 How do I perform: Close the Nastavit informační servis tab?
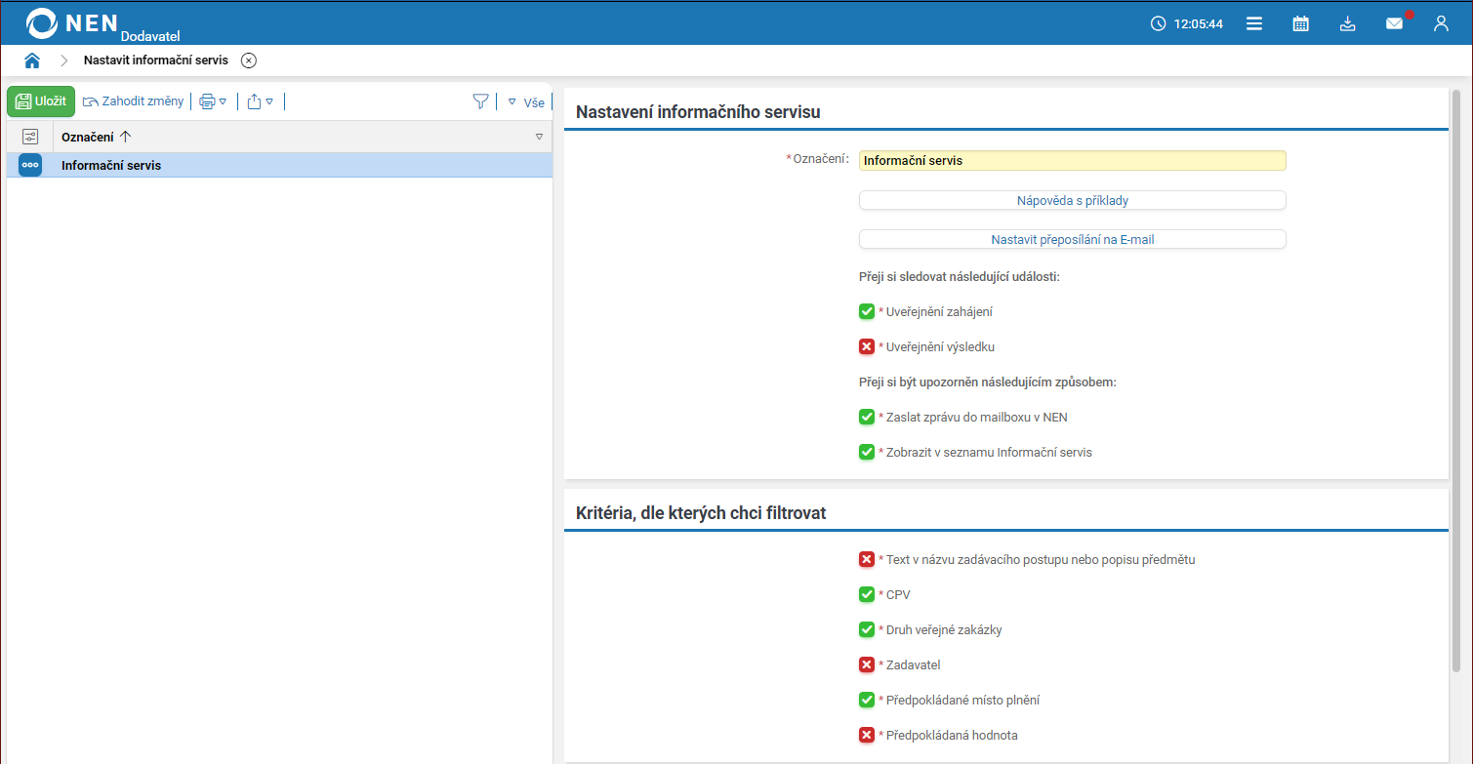pos(249,60)
